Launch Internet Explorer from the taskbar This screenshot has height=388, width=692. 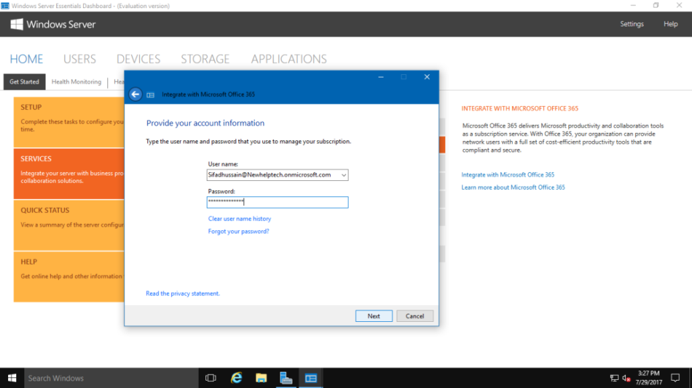coord(237,378)
